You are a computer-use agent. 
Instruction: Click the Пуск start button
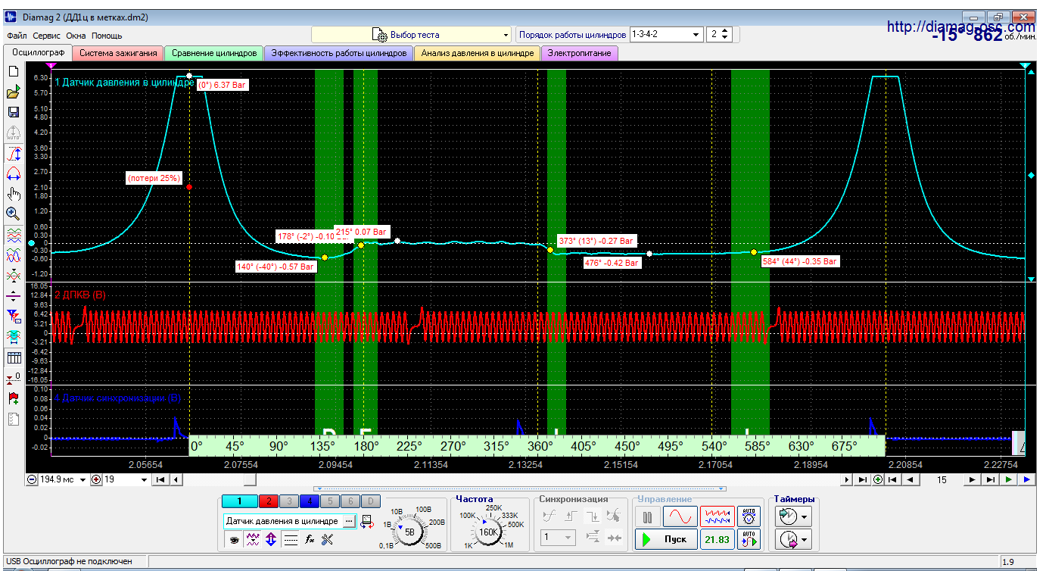click(x=665, y=539)
